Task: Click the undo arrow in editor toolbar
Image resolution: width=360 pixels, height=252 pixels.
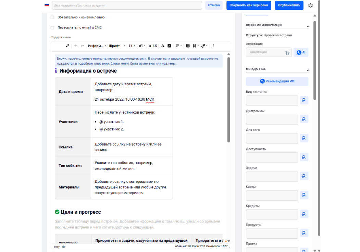Action: point(76,46)
